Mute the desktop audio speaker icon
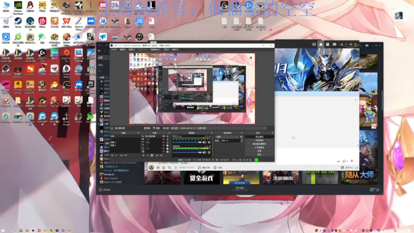The height and width of the screenshot is (233, 414). click(204, 152)
